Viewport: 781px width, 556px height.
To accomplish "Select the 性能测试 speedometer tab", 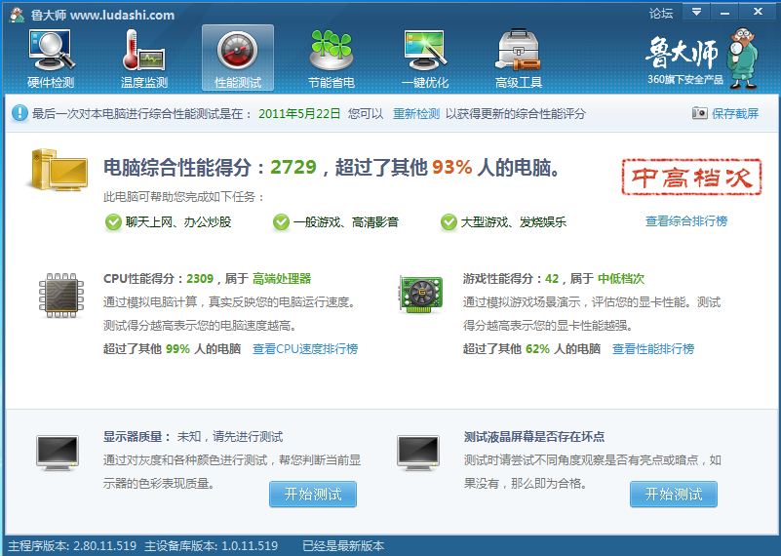I will click(238, 59).
